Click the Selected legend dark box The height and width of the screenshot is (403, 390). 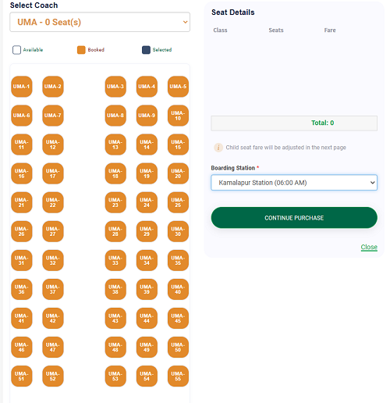click(x=146, y=50)
